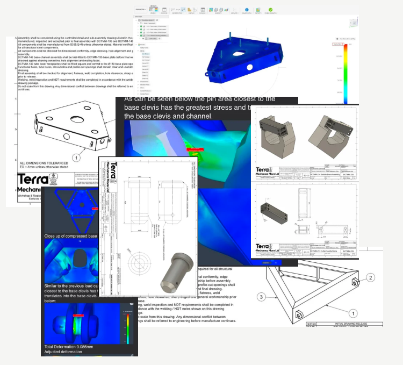Activate the radio button beside Load Case1
This screenshot has height=365, width=403.
tap(160, 39)
